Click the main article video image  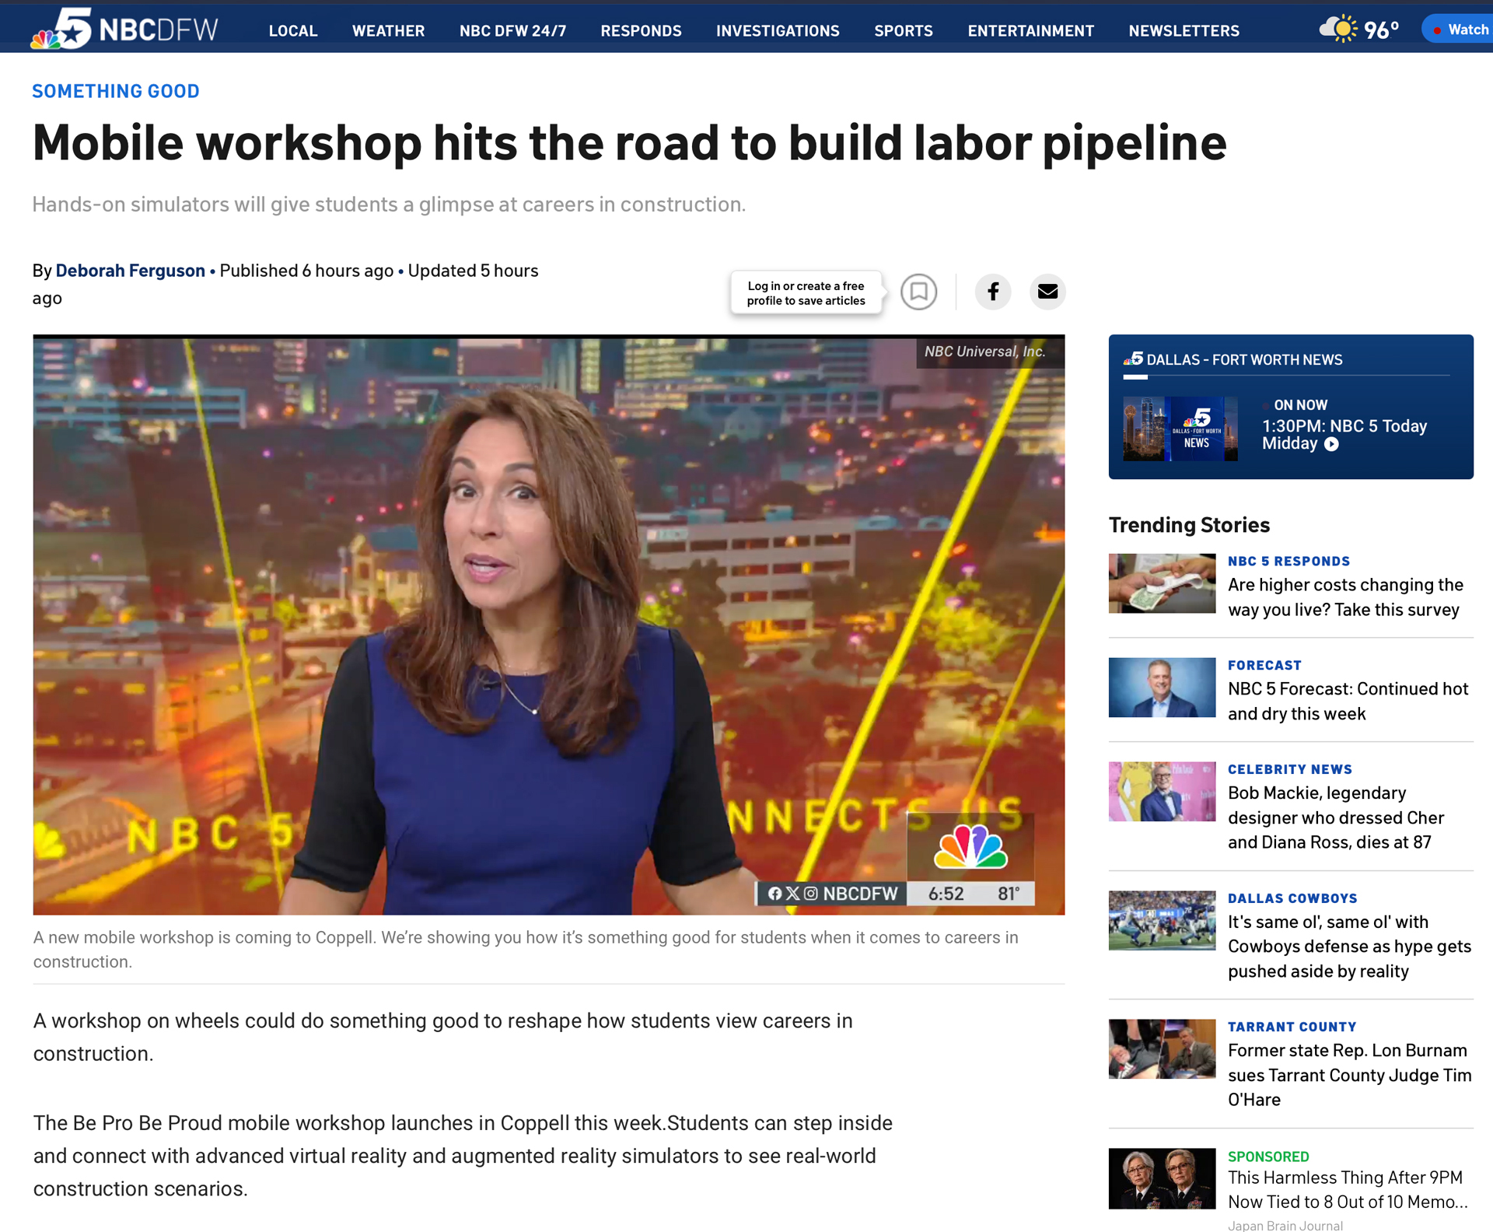549,625
